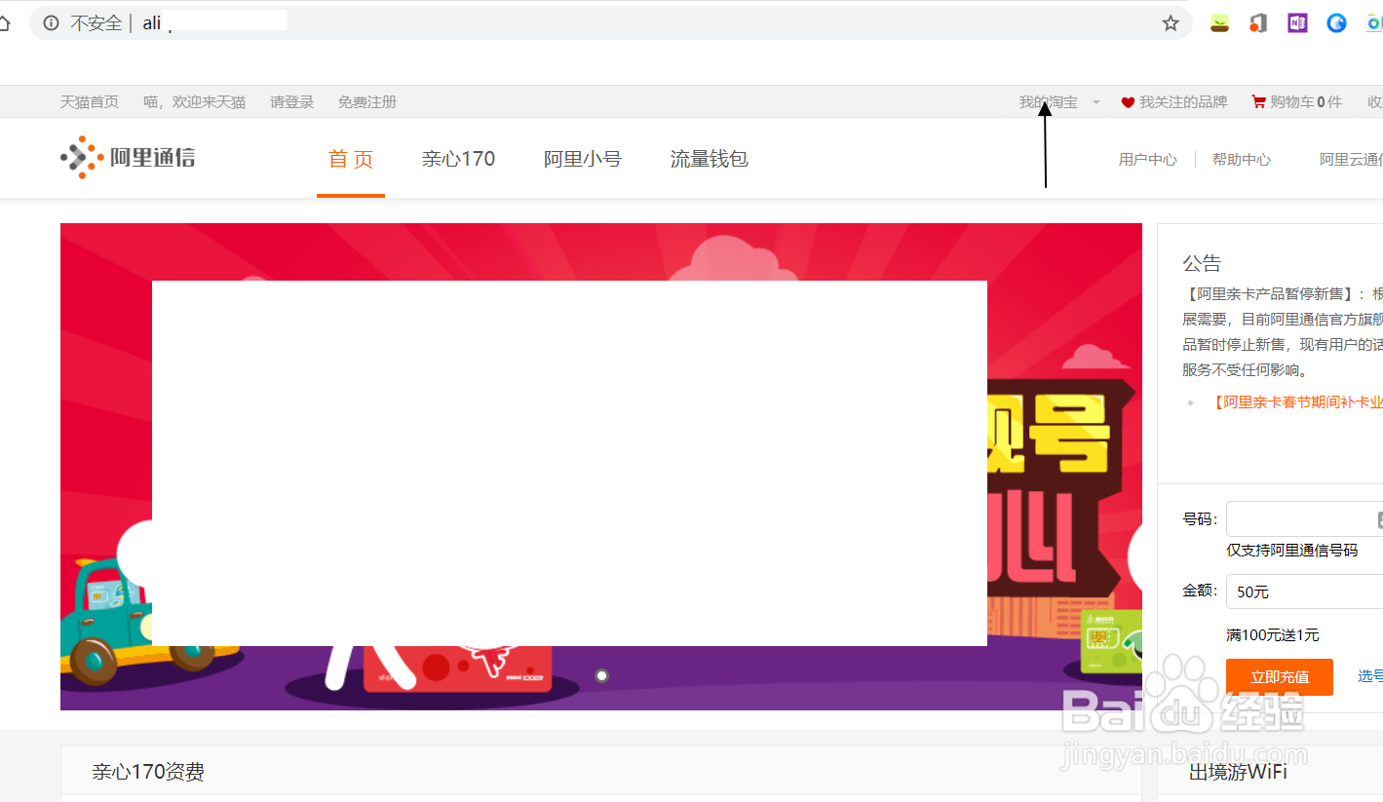Viewport: 1383px width, 802px height.
Task: Click the 阿里通信 logo
Action: [128, 157]
